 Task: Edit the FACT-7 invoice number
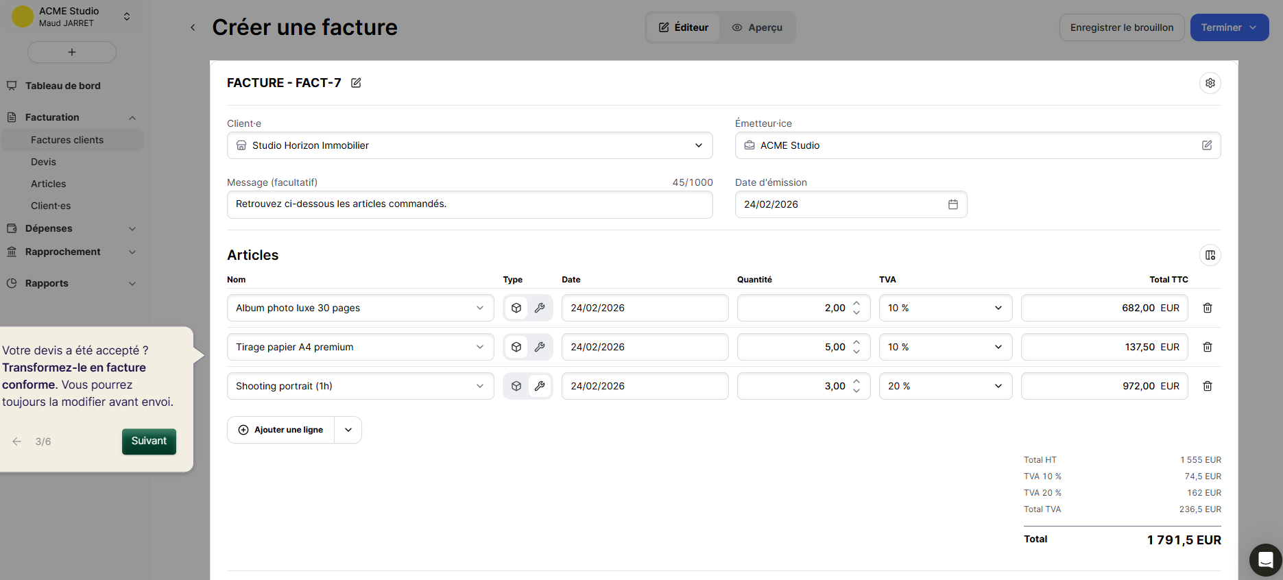coord(356,83)
